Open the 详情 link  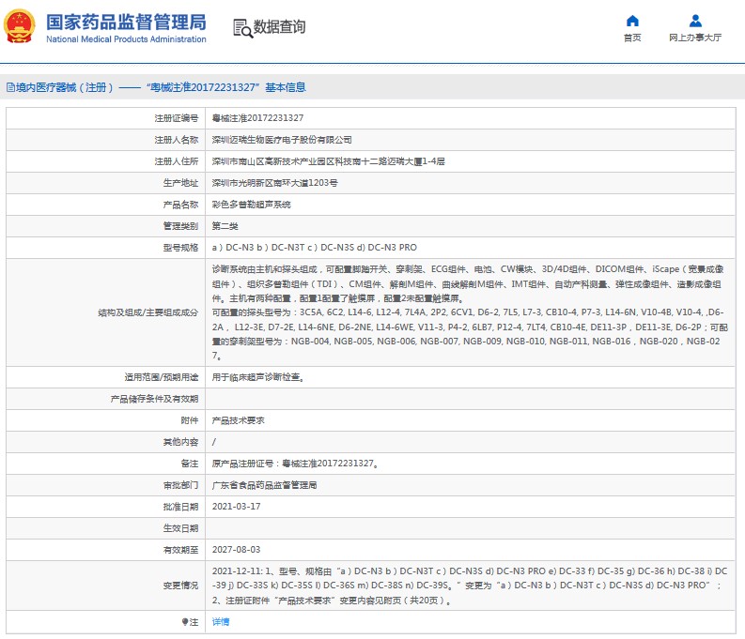221,622
